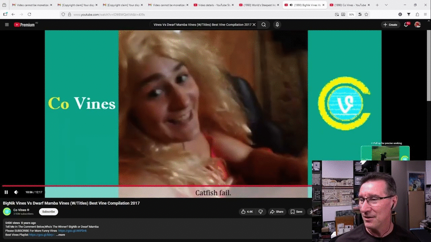Bookmark this page with star
Image resolution: width=431 pixels, height=242 pixels.
[x=366, y=14]
